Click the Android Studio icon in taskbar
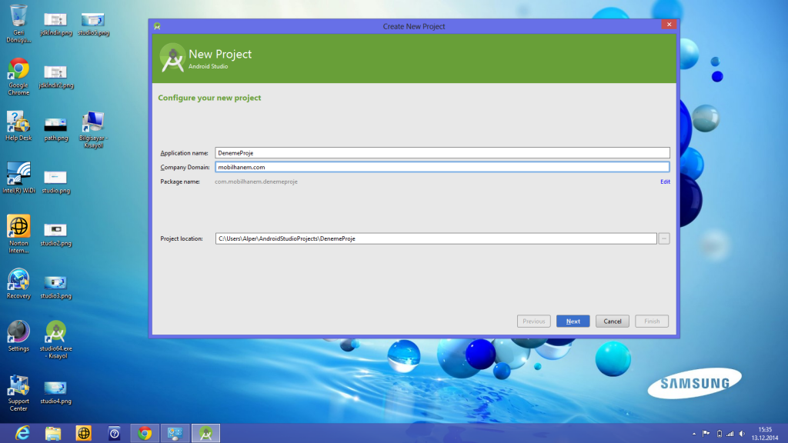 pyautogui.click(x=205, y=433)
